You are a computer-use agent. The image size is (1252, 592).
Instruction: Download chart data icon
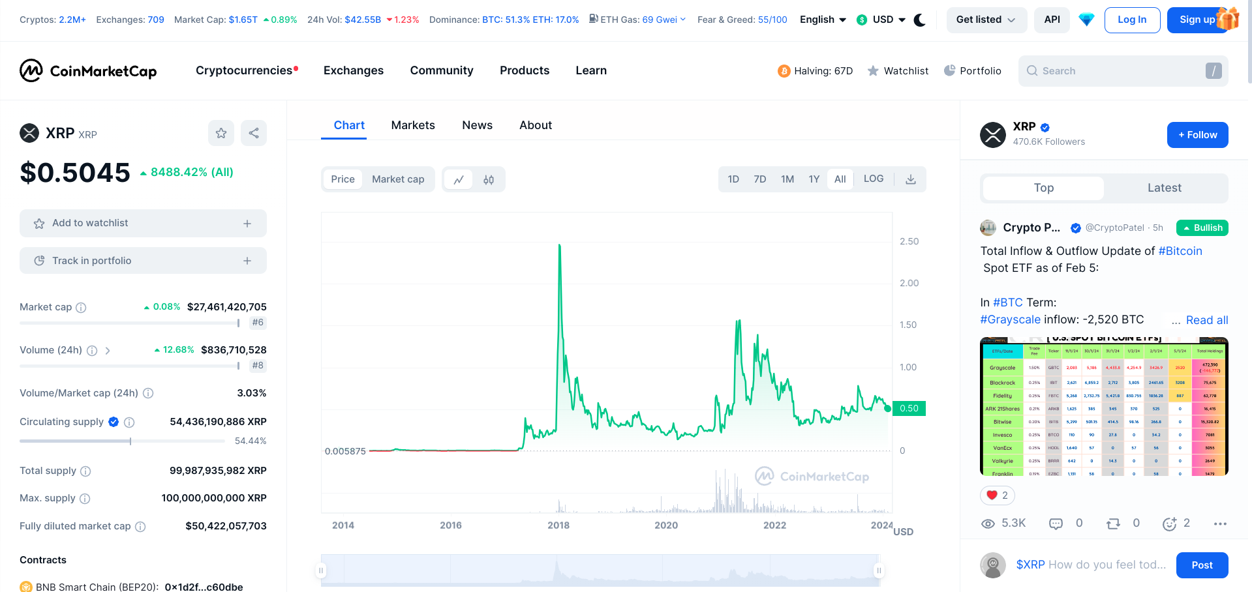click(911, 179)
